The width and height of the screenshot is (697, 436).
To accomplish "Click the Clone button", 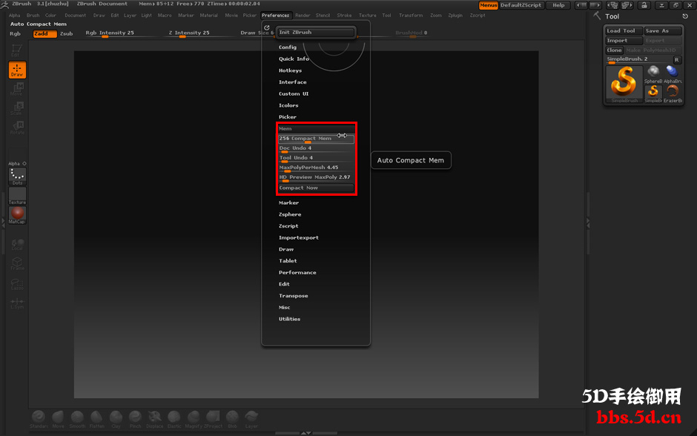I will 614,50.
